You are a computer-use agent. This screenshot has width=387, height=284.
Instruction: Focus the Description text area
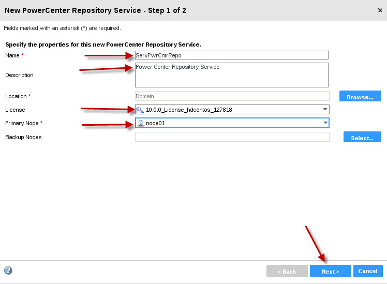[231, 75]
